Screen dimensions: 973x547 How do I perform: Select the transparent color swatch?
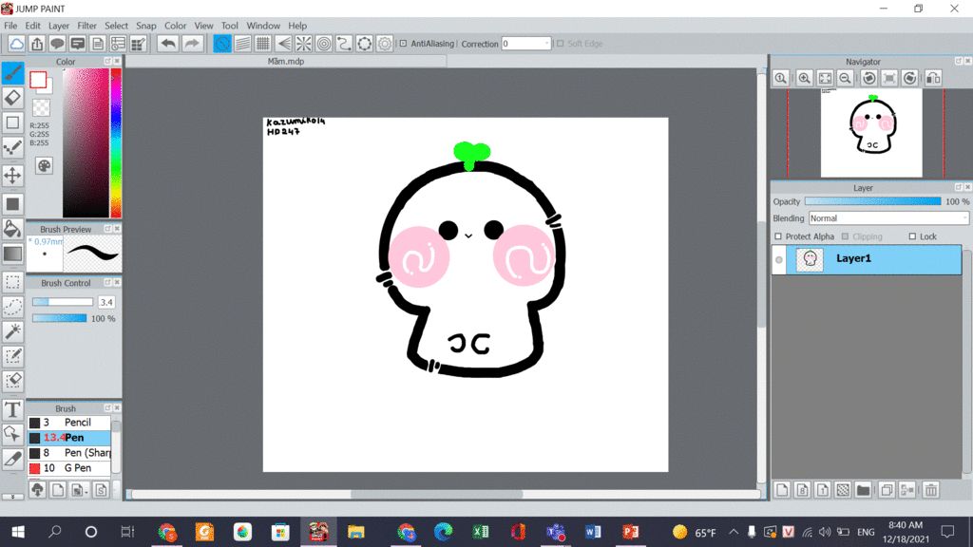(41, 108)
